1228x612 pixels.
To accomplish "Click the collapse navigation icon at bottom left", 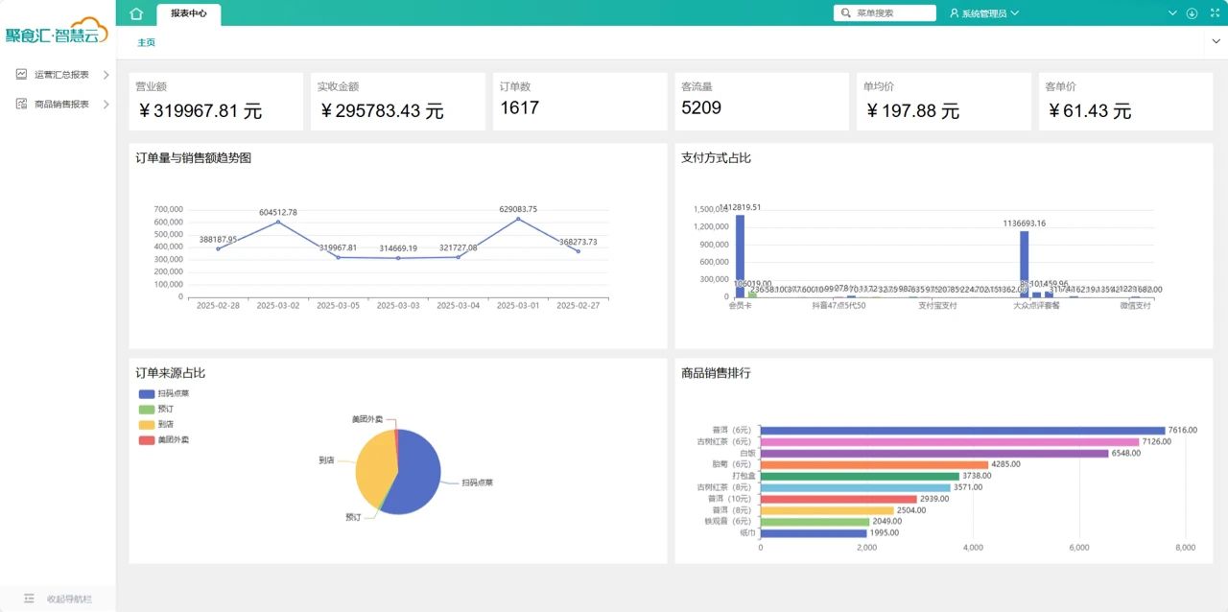I will pyautogui.click(x=29, y=599).
